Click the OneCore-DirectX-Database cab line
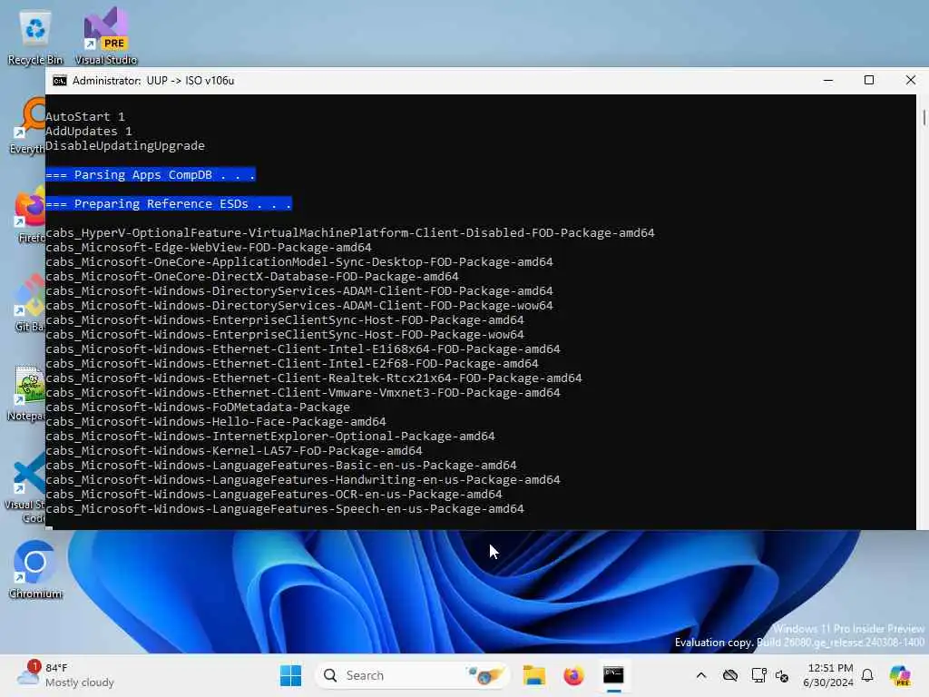Viewport: 929px width, 697px height. point(252,276)
